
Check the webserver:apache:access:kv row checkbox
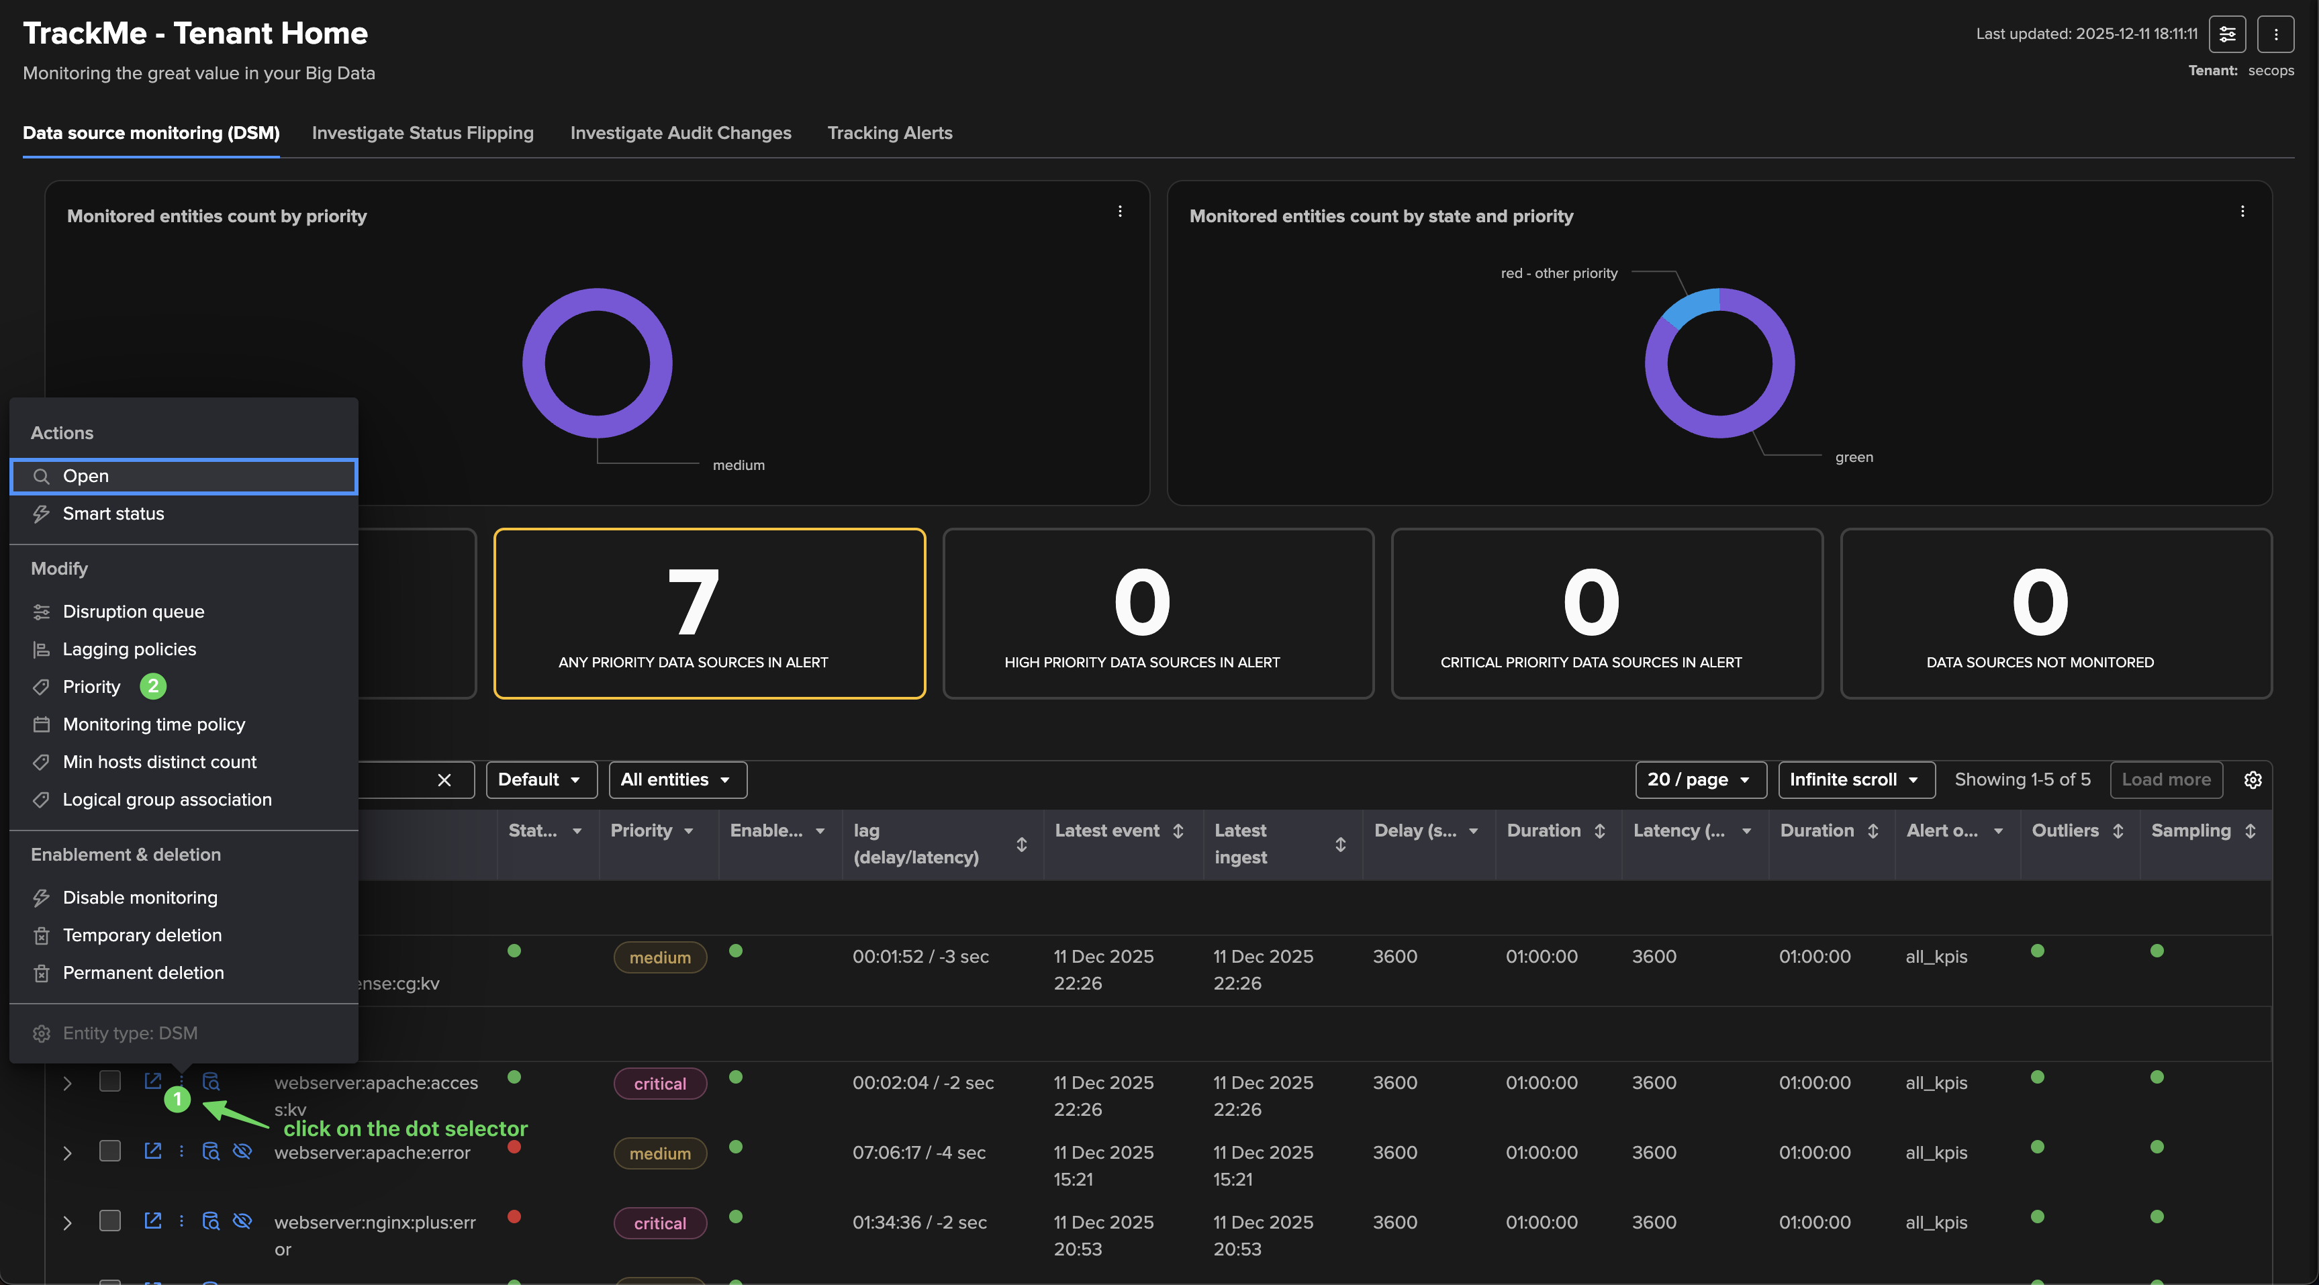point(110,1081)
